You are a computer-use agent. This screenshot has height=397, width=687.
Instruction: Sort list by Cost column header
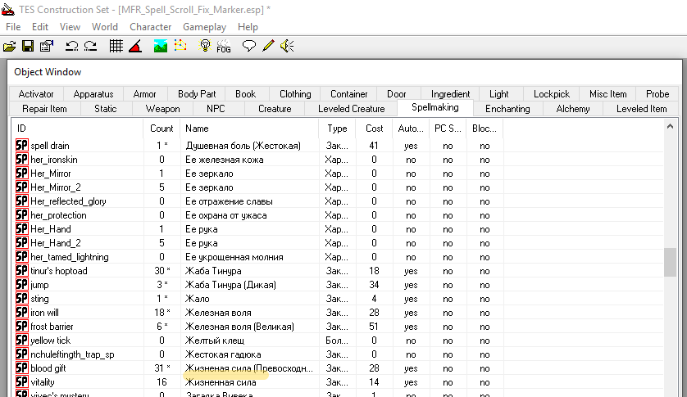(374, 129)
